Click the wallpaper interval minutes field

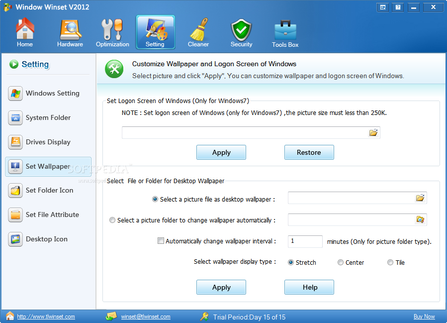click(x=305, y=241)
